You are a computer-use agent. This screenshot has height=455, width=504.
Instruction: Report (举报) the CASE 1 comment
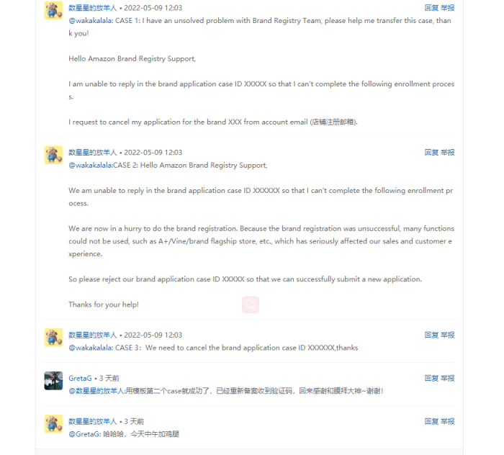tap(447, 8)
